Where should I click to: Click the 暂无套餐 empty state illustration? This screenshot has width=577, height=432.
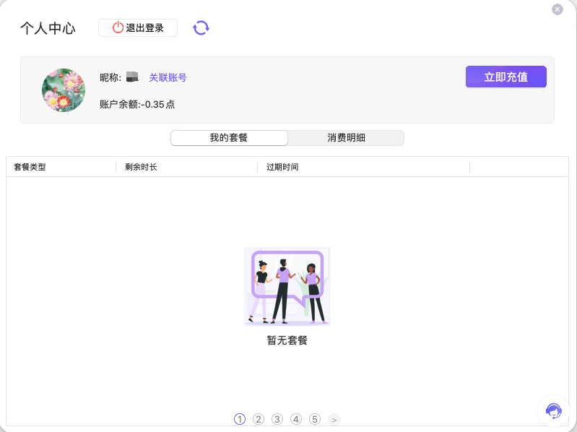coord(287,286)
